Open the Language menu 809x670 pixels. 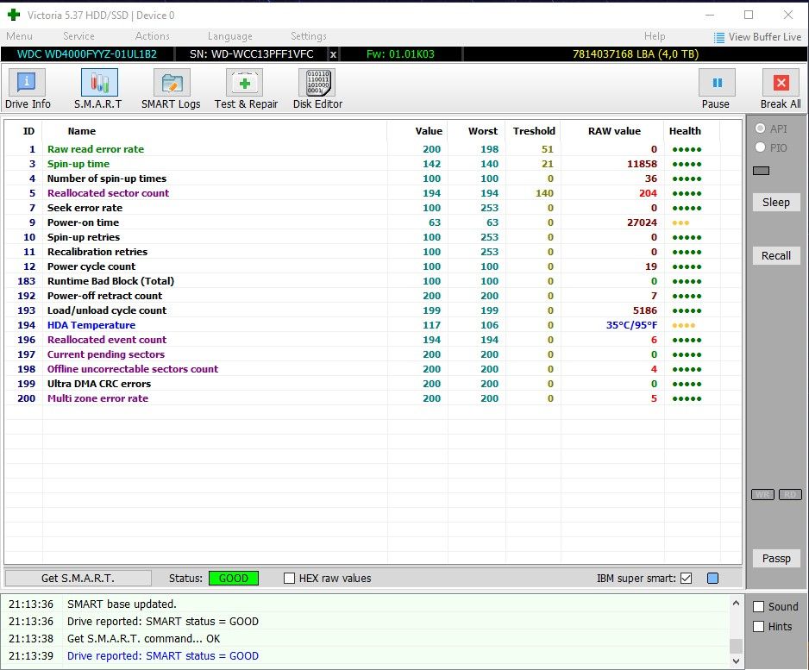[230, 36]
